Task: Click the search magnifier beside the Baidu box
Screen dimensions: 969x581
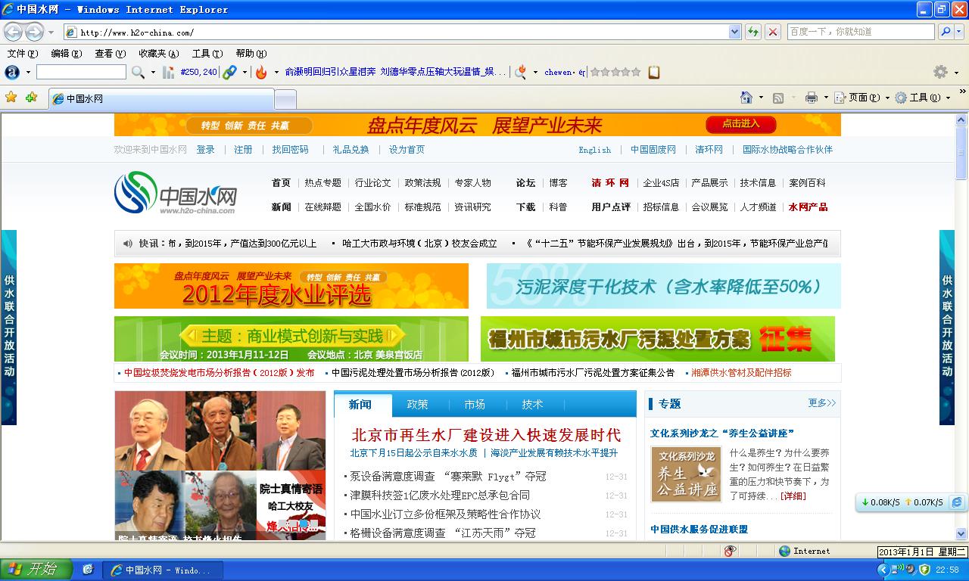Action: point(946,32)
